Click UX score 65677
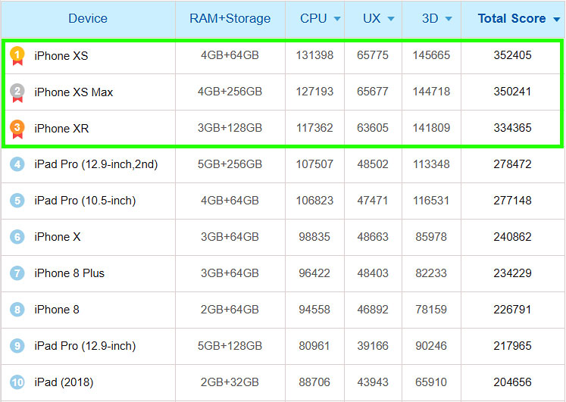Screen dimensions: 566x402 (373, 92)
